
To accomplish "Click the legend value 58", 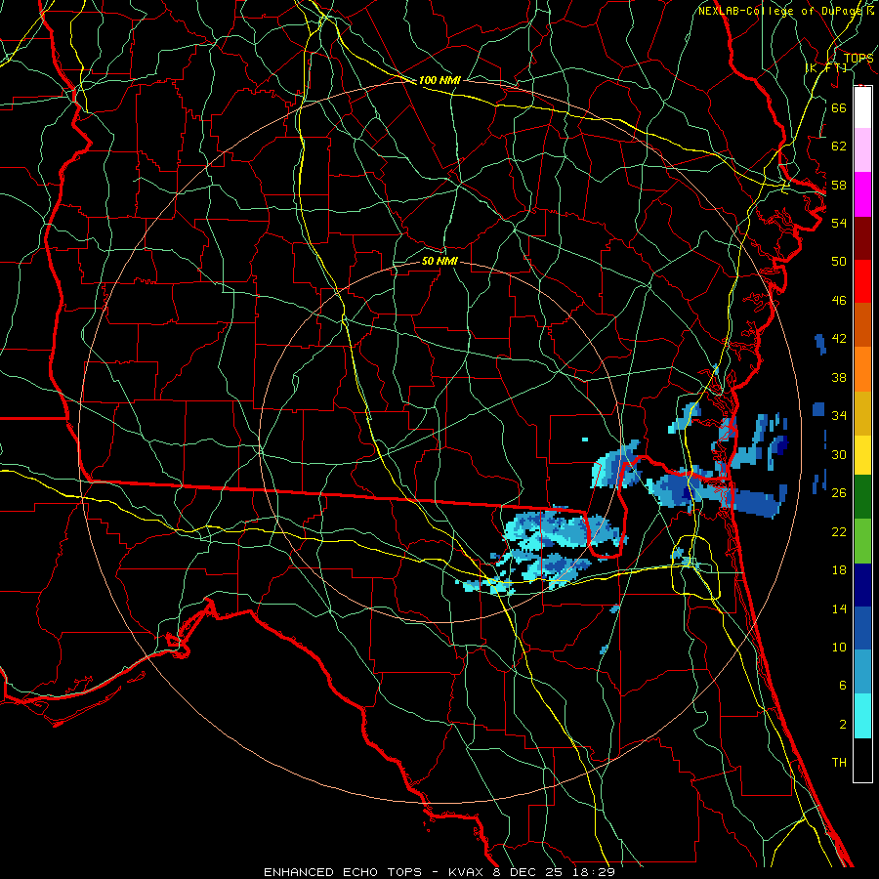I will pos(839,185).
